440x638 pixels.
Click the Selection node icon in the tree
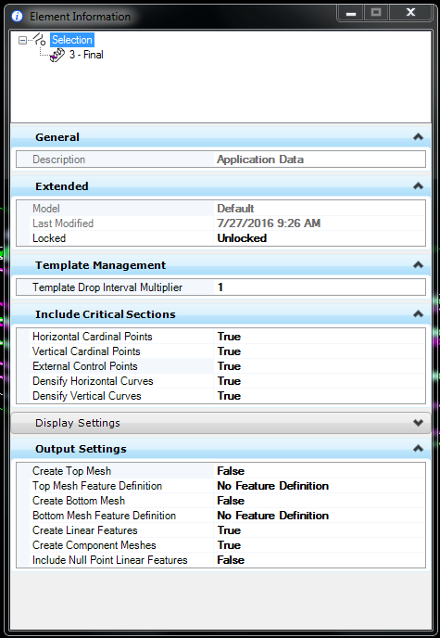(x=40, y=40)
